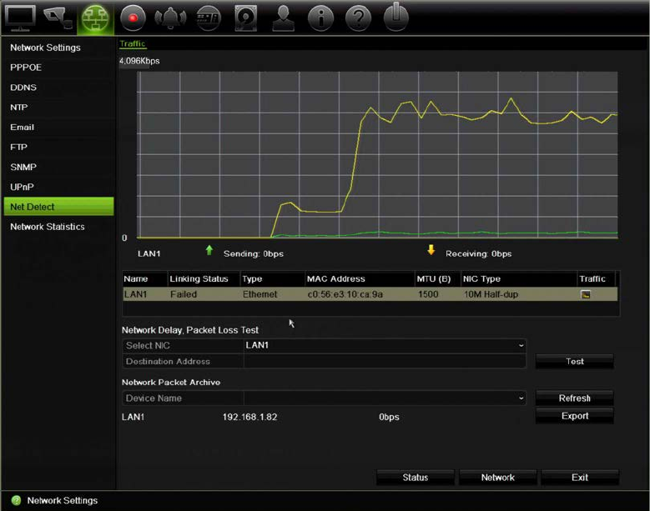This screenshot has width=650, height=511.
Task: Click the Destination Address input field
Action: [385, 361]
